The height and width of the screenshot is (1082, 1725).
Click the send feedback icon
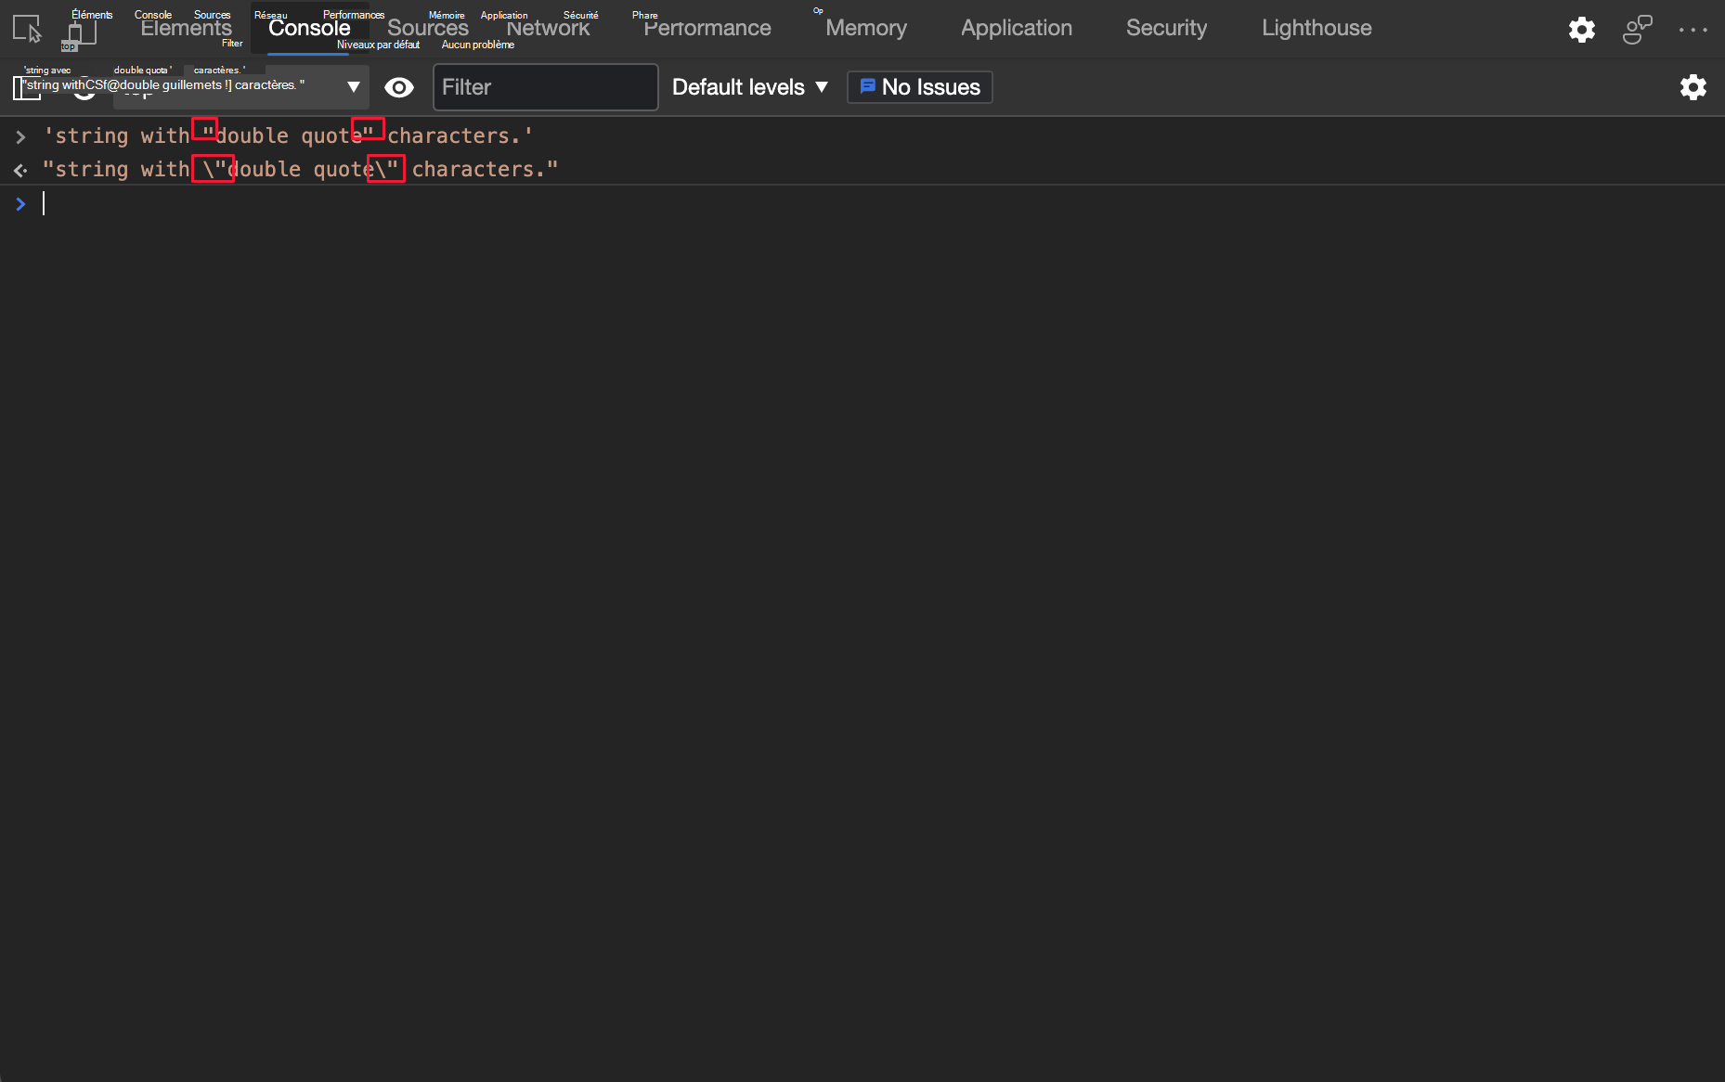click(1637, 29)
